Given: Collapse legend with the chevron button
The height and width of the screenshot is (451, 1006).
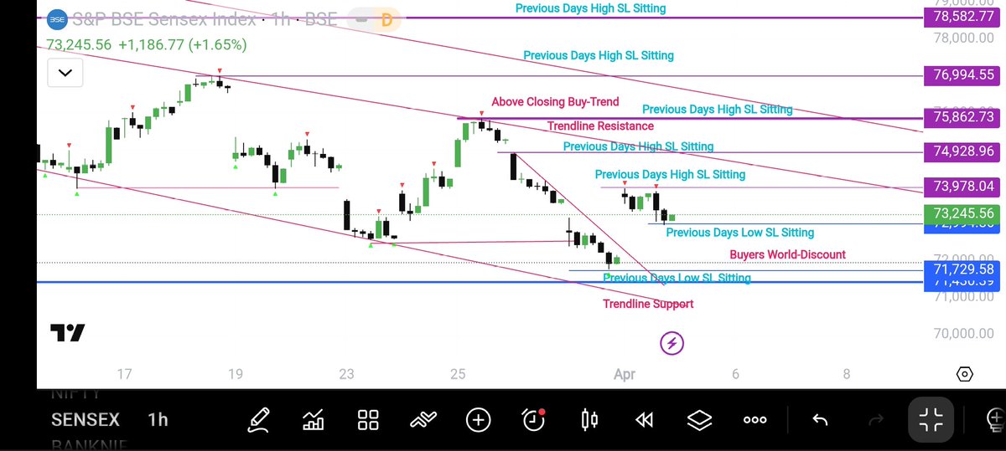Looking at the screenshot, I should [x=65, y=74].
